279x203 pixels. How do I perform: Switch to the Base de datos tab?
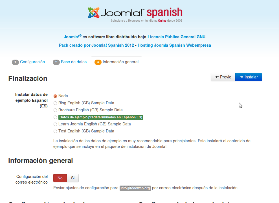[x=74, y=62]
